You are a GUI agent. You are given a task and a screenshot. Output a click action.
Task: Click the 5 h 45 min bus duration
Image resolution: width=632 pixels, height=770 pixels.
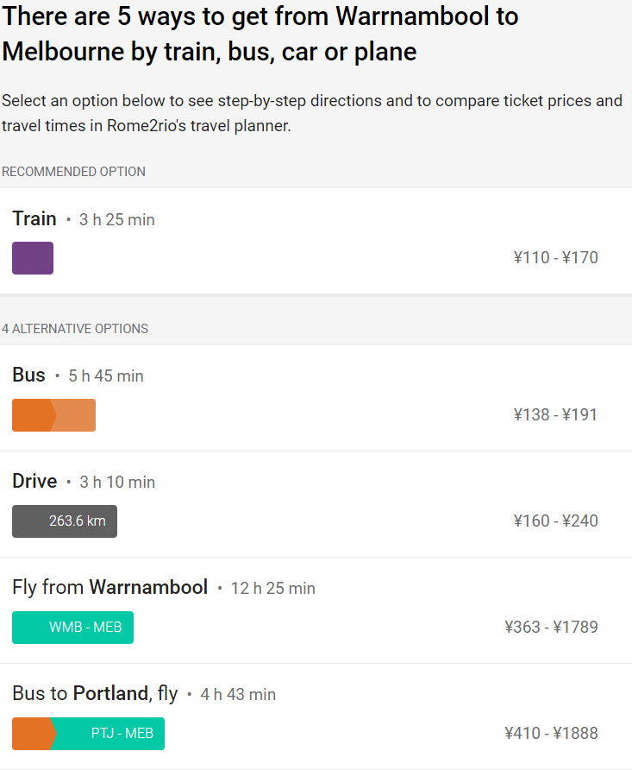[106, 376]
